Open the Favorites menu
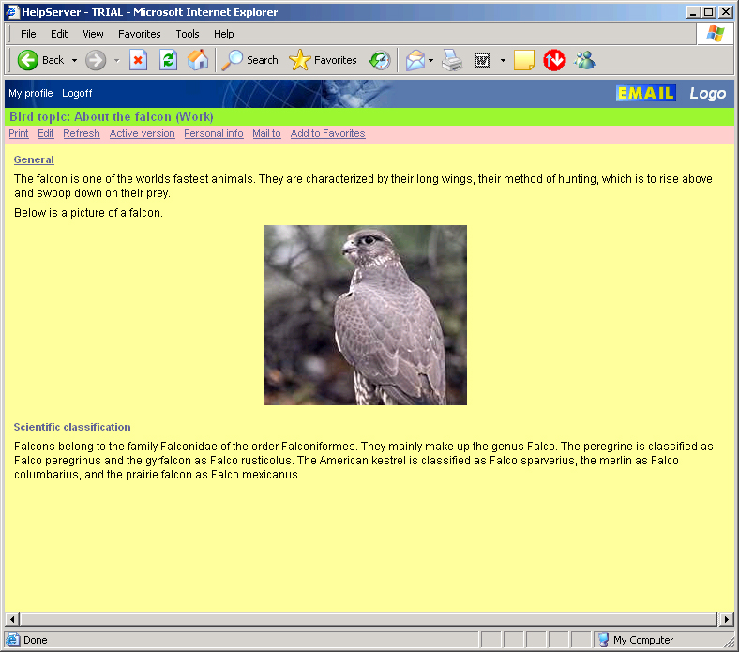 coord(140,34)
